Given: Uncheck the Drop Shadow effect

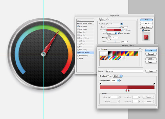Looking at the screenshot, I should pos(78,26).
